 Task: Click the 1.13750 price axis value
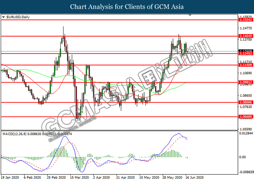point(246,39)
